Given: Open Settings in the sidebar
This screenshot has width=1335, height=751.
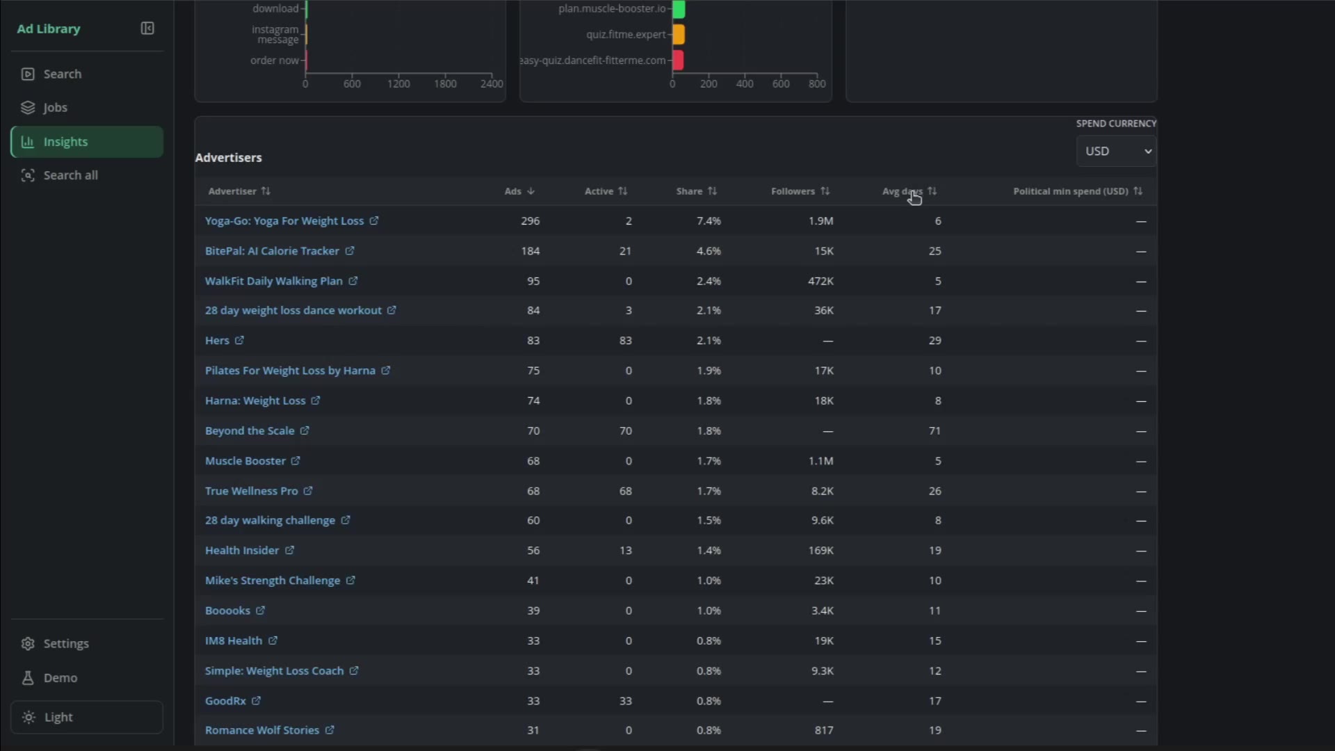Looking at the screenshot, I should point(87,644).
